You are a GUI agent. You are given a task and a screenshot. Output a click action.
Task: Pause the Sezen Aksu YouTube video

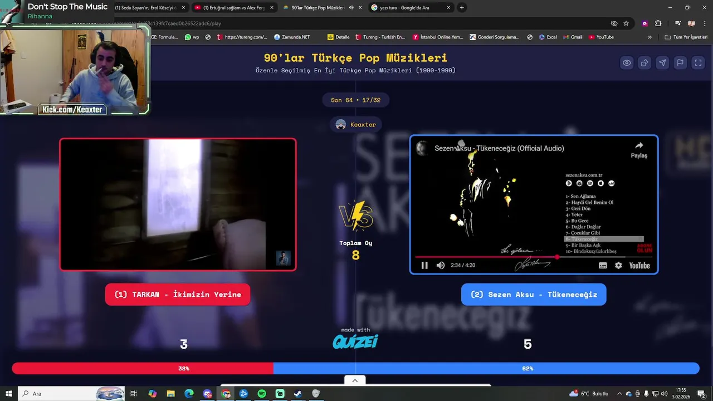coord(424,266)
